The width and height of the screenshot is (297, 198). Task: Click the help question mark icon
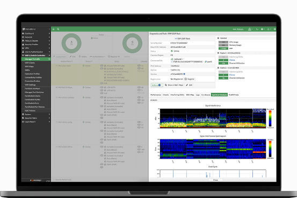(x=263, y=29)
